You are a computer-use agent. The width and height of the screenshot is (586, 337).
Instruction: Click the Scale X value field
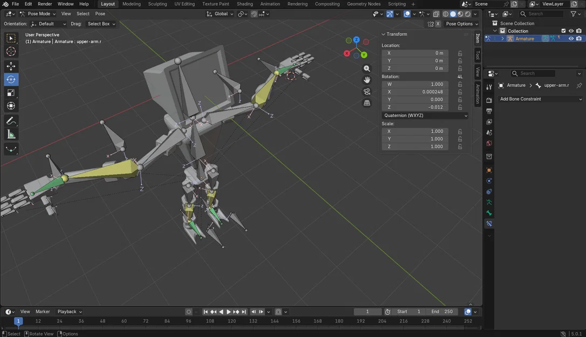pyautogui.click(x=415, y=131)
